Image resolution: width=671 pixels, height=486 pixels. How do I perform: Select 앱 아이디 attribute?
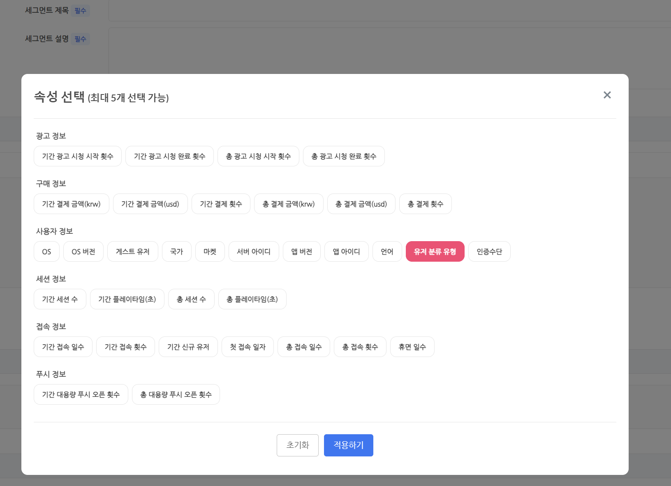(x=347, y=251)
